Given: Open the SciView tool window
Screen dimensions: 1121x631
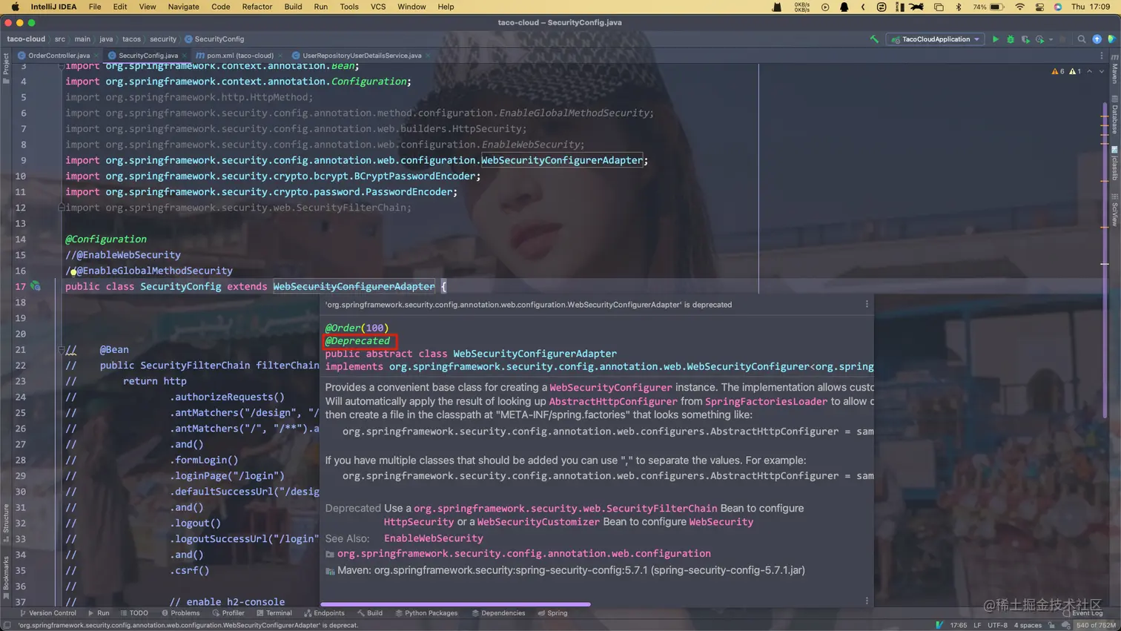Looking at the screenshot, I should (1114, 210).
